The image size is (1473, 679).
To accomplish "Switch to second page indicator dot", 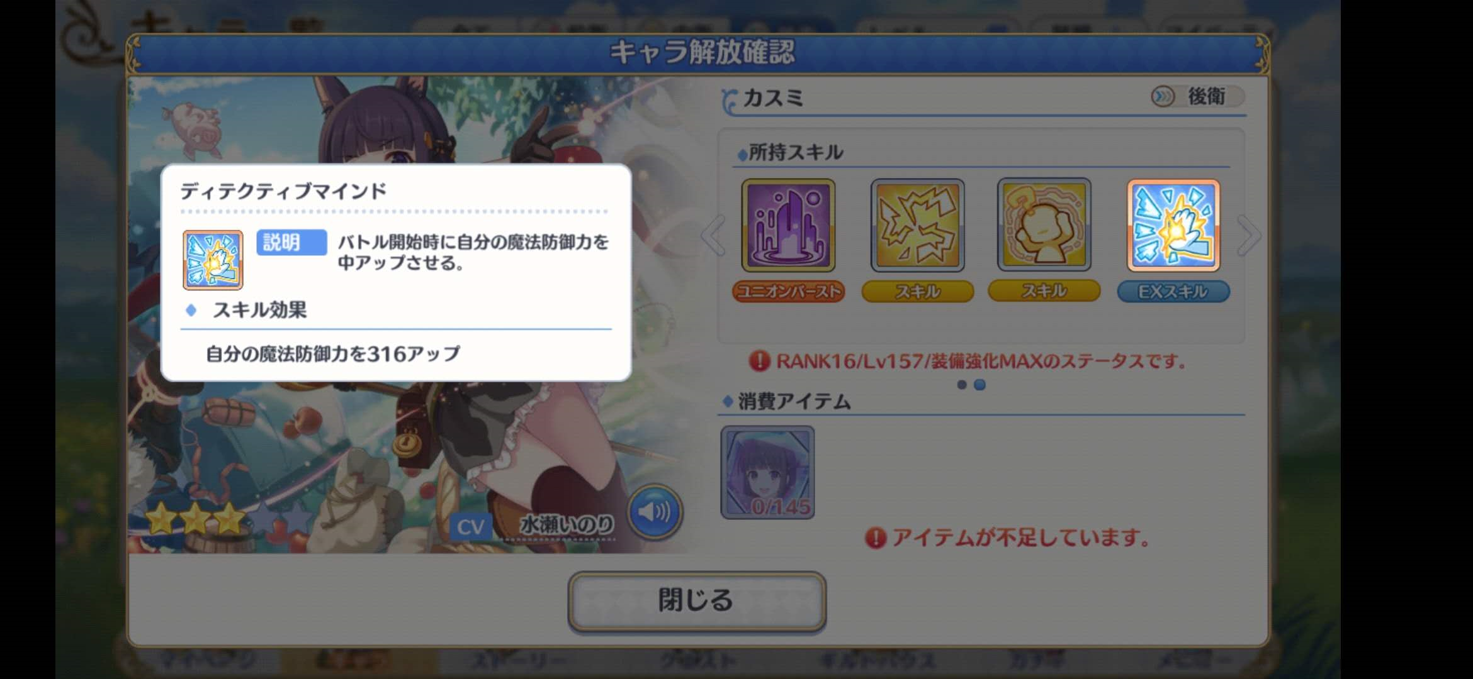I will point(979,385).
